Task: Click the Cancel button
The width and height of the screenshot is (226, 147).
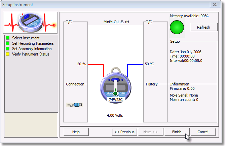Action: point(203,132)
